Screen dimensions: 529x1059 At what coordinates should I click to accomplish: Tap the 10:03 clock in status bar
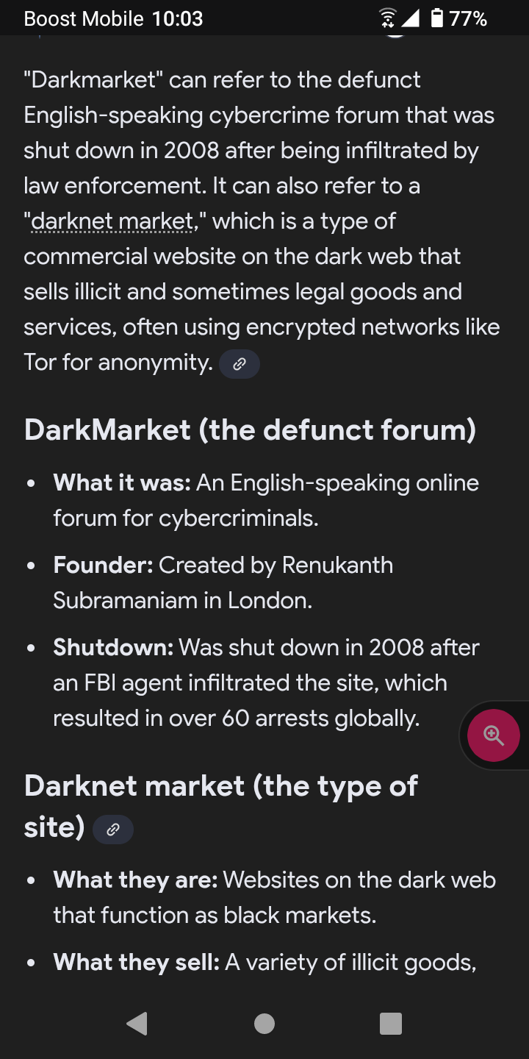(177, 18)
